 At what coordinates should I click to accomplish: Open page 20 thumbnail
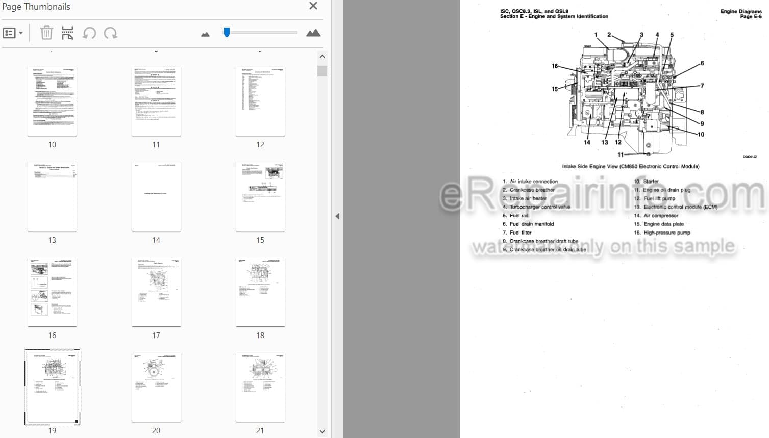click(x=156, y=388)
